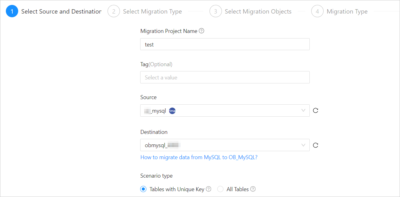Select the Tables with Unique Key radio button
The height and width of the screenshot is (197, 400).
click(x=143, y=189)
